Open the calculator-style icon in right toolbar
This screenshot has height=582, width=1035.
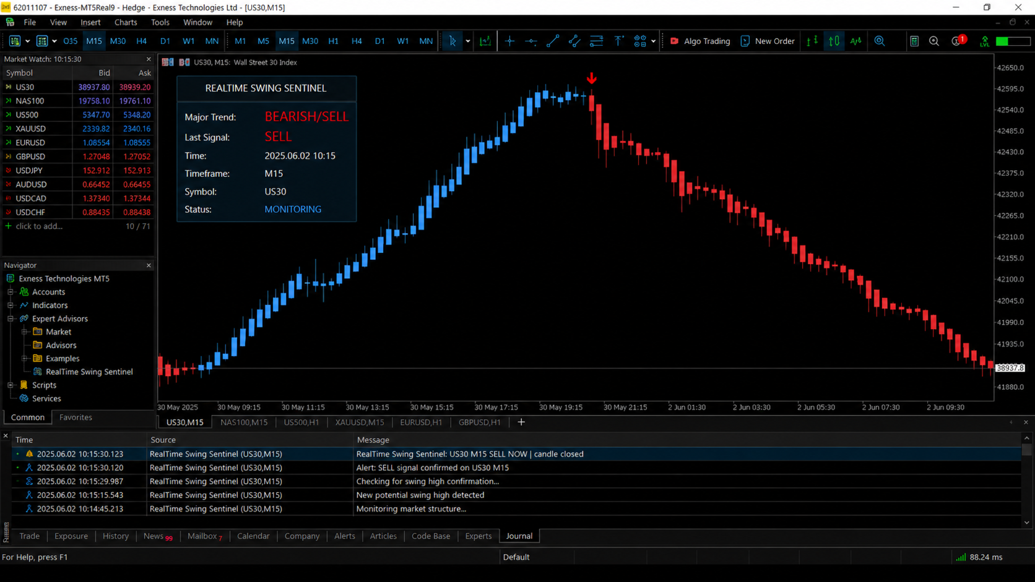[914, 41]
